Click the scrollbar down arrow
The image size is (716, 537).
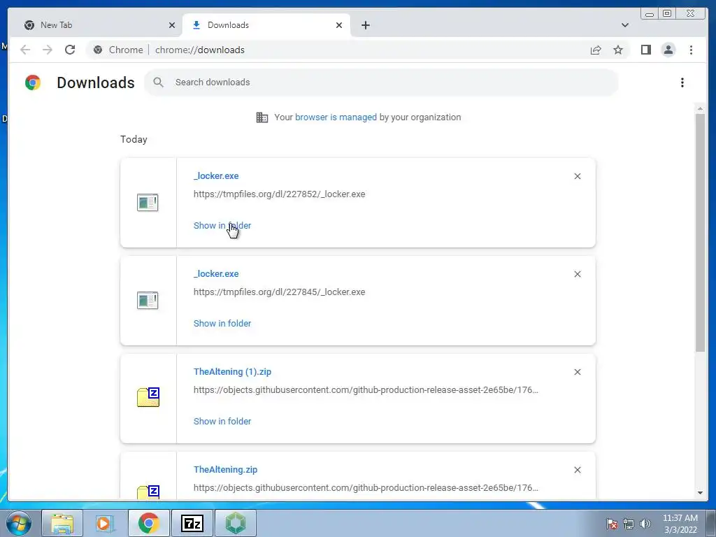(700, 493)
